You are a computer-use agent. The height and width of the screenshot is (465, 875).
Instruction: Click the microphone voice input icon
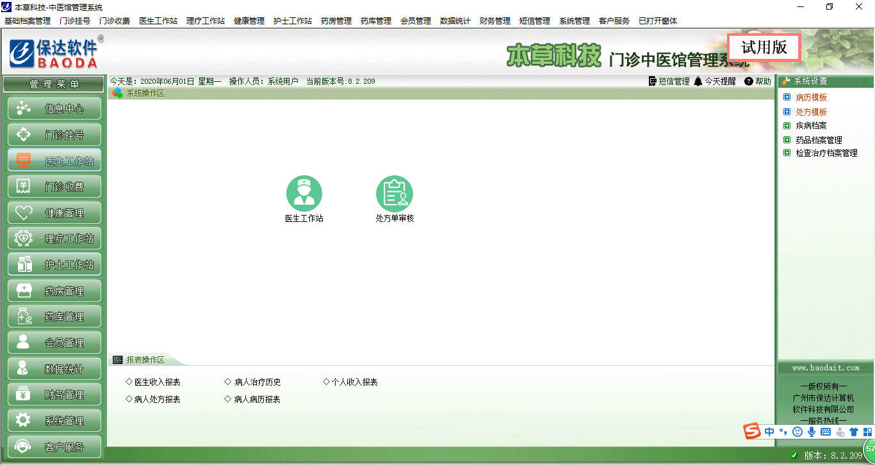[811, 432]
